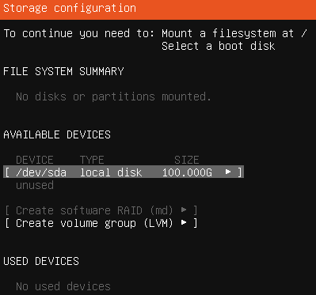
Task: Click 'No disks or partitions mounted.' text
Action: click(x=114, y=96)
